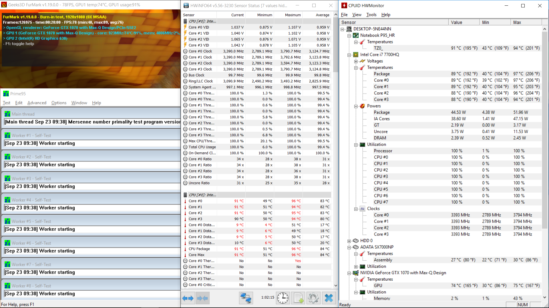Collapse the Notebook P95_HR node
The image size is (549, 308).
(x=349, y=36)
